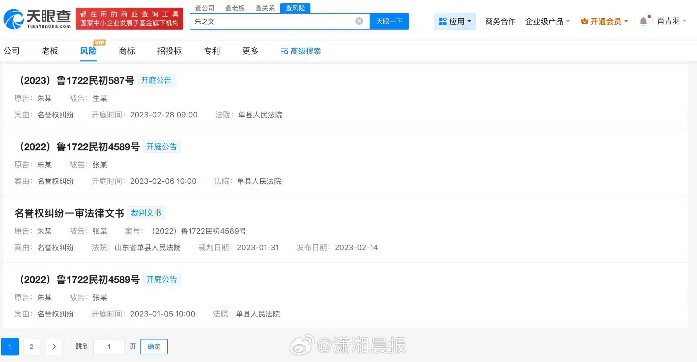Expand the 更多 navigation menu
Viewport: 697px width, 362px height.
250,51
